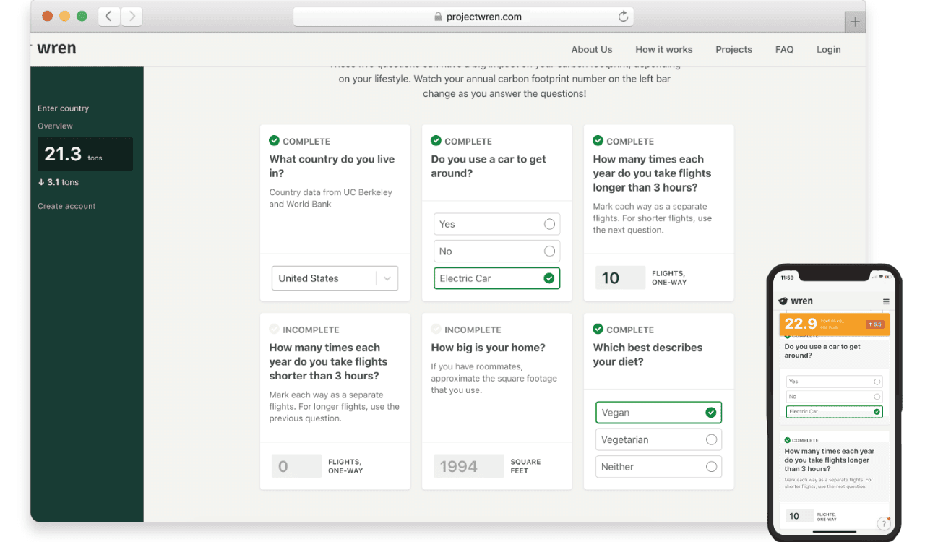
Task: Click Overview in the sidebar
Action: tap(55, 126)
